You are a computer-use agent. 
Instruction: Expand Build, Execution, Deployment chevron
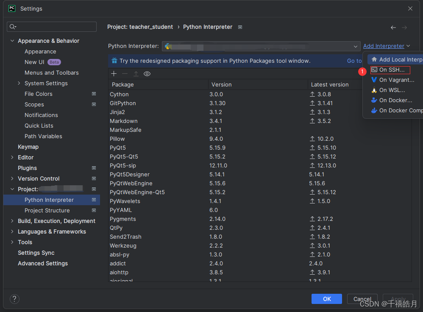[12, 221]
